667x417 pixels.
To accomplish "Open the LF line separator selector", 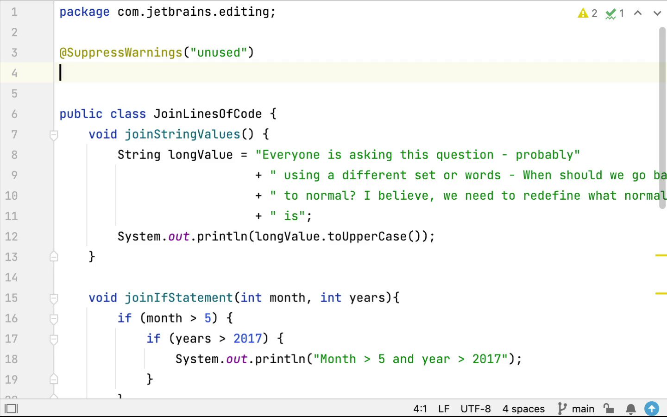I will pyautogui.click(x=443, y=409).
